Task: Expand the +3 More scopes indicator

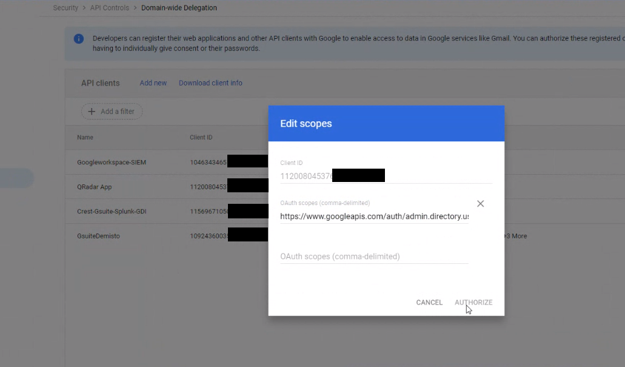Action: pyautogui.click(x=515, y=236)
